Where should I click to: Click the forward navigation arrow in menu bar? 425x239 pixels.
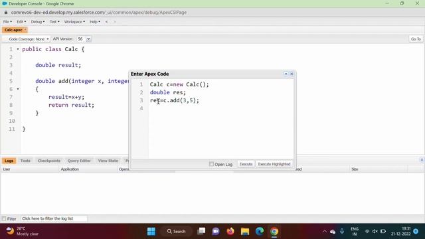[x=115, y=22]
